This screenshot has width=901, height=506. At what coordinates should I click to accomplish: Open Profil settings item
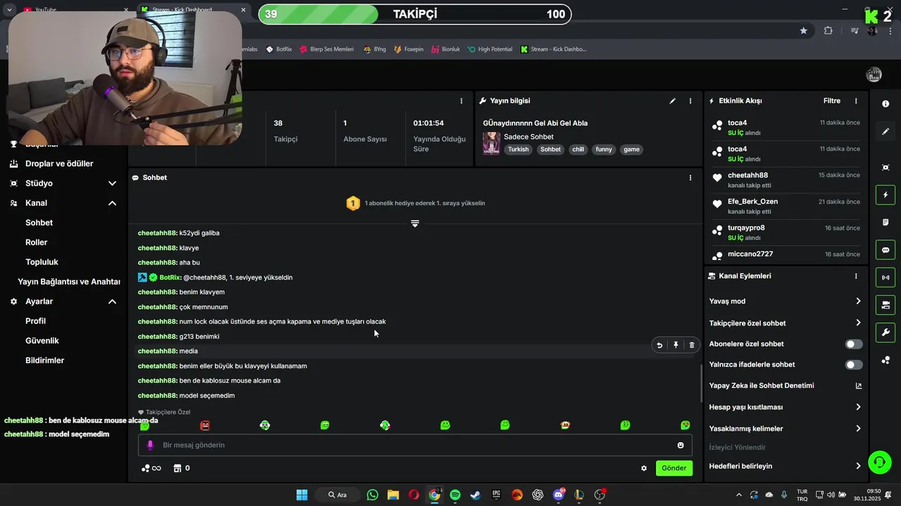click(x=35, y=321)
